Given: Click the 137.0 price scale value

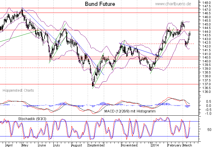Looking at the screenshot, I should click(x=207, y=84).
